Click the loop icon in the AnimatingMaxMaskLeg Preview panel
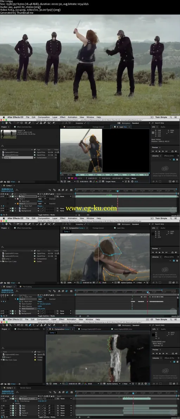Screen dimensions: 180x419 pyautogui.click(x=173, y=151)
